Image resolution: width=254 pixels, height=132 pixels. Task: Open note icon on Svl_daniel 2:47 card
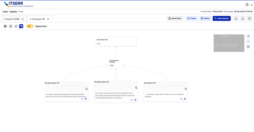(x=185, y=99)
